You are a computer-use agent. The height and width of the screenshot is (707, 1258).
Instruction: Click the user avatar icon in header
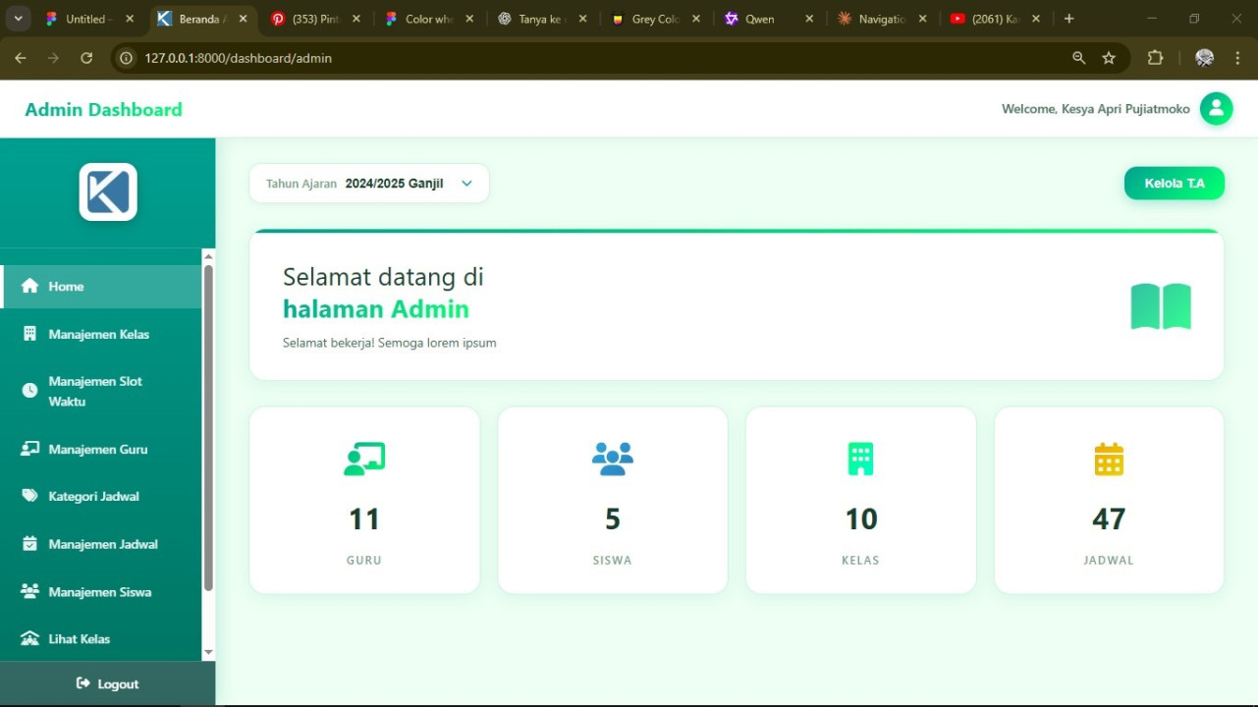tap(1216, 109)
